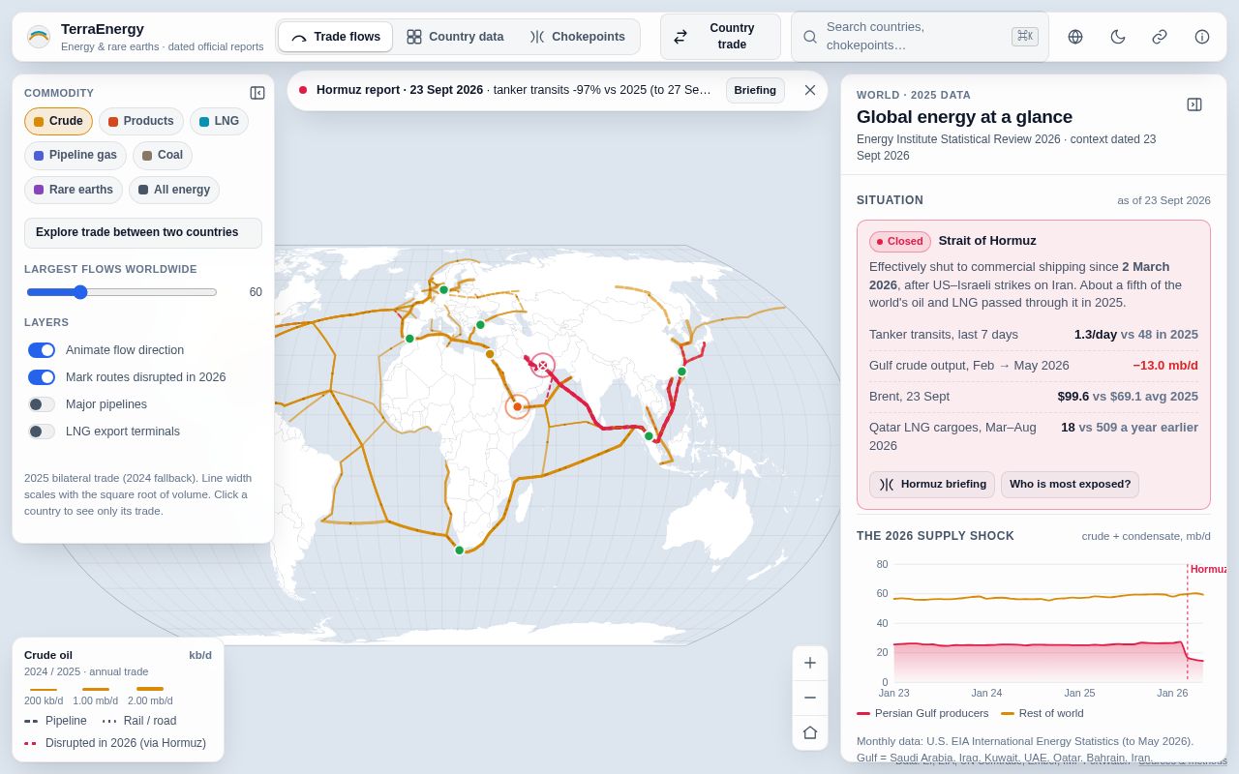This screenshot has width=1239, height=774.
Task: Select the Pipeline gas commodity chip
Action: 76,156
